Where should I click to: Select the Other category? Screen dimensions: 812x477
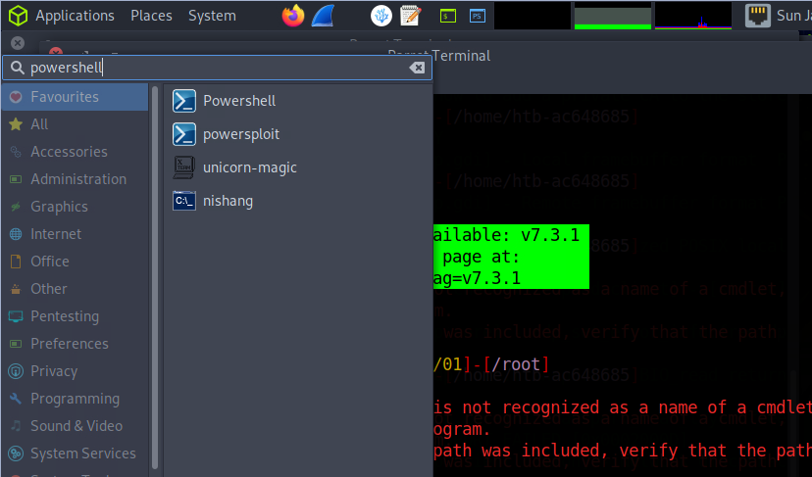pos(76,289)
